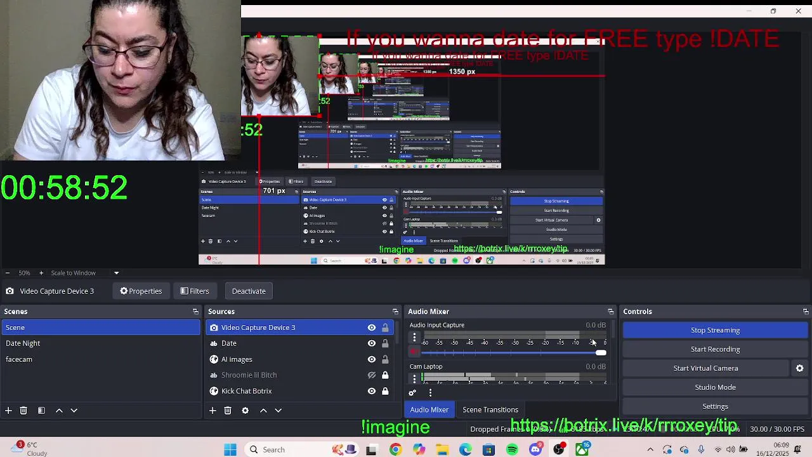Open Microsoft Edge from the taskbar
Viewport: 812px width, 457px height.
pos(466,450)
